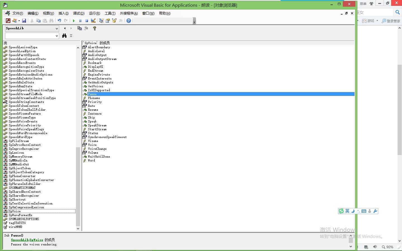Click the Break pause icon in toolbar
This screenshot has height=251, width=402.
(x=80, y=21)
